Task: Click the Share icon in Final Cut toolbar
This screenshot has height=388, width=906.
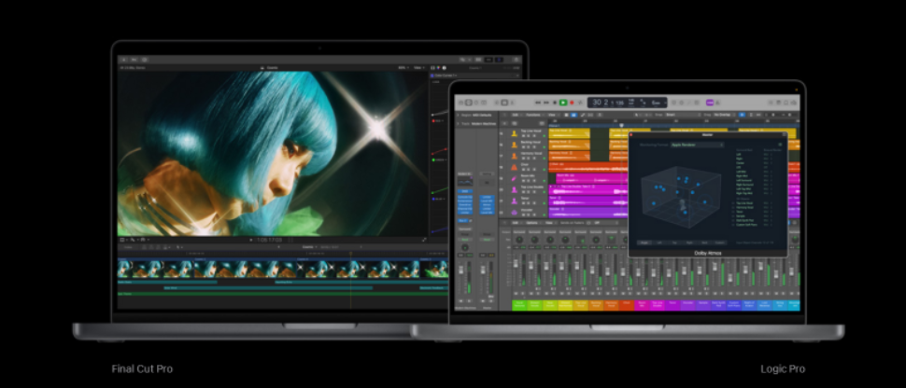Action: pyautogui.click(x=516, y=60)
